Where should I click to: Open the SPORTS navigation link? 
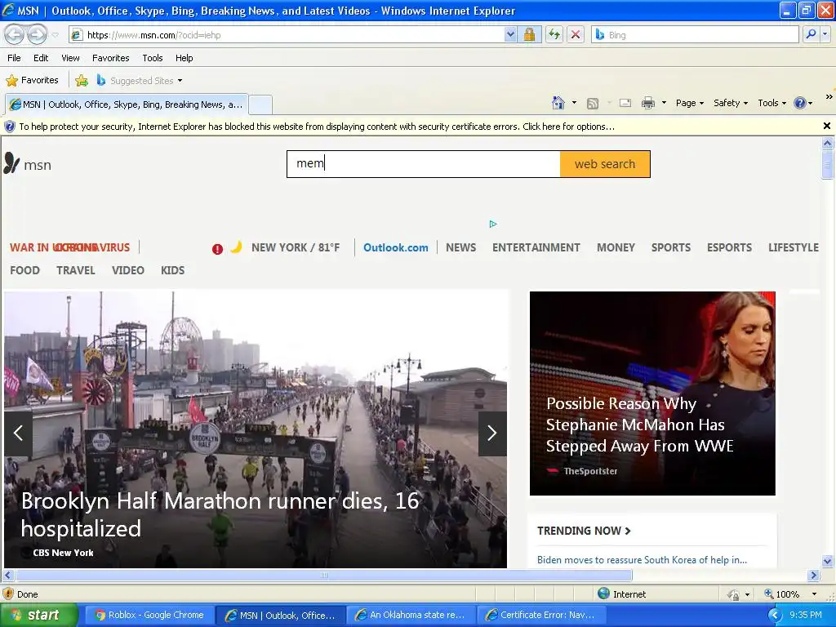point(671,247)
